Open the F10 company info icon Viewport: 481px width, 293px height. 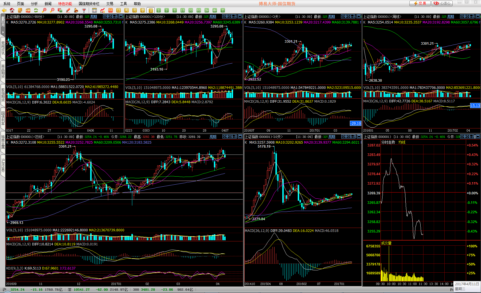pos(28,10)
